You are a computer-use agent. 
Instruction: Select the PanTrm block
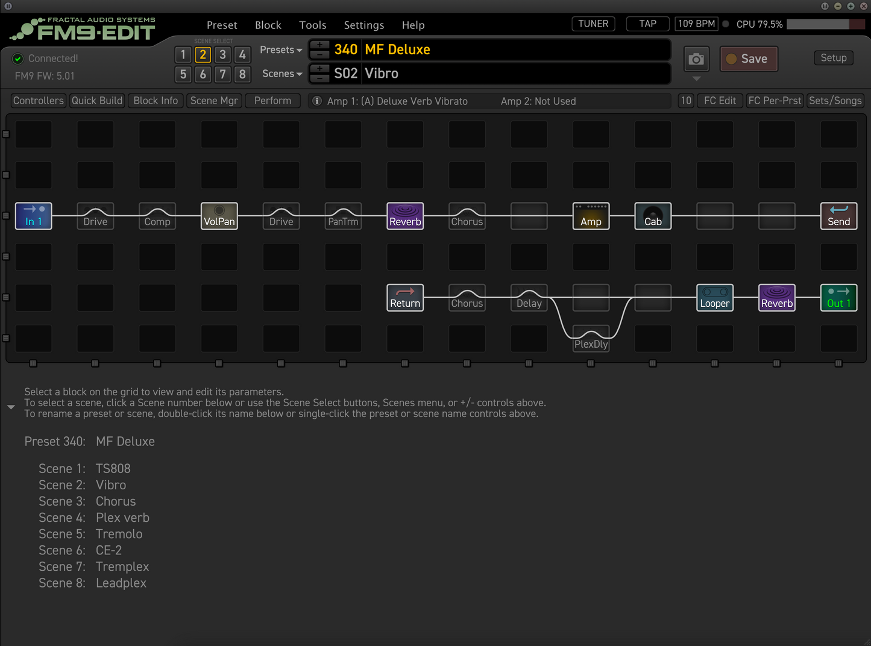pos(344,216)
